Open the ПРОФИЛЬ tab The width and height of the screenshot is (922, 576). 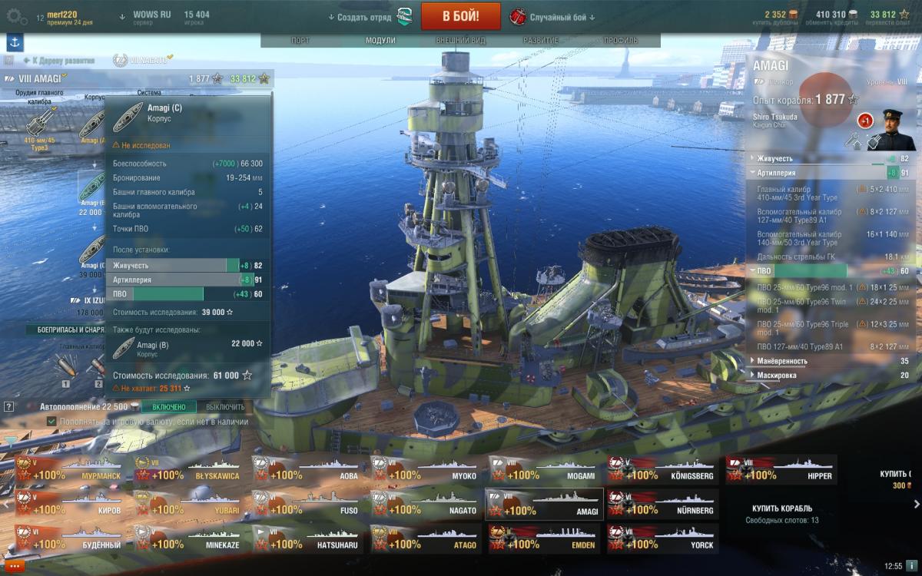tap(620, 40)
